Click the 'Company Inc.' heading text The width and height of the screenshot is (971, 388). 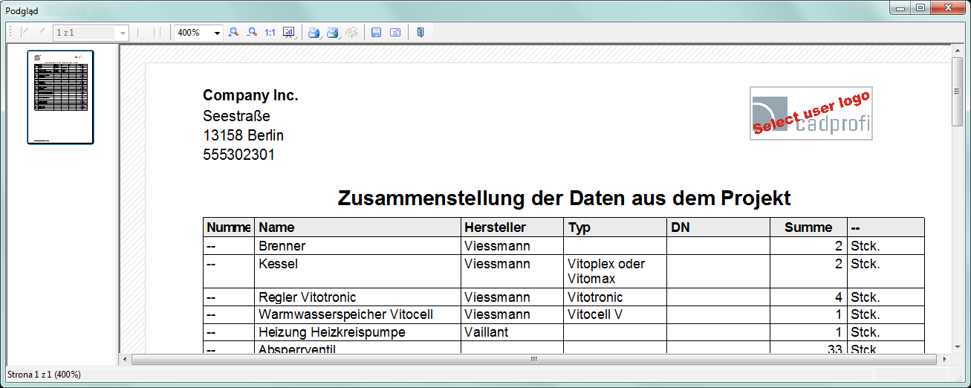(250, 95)
